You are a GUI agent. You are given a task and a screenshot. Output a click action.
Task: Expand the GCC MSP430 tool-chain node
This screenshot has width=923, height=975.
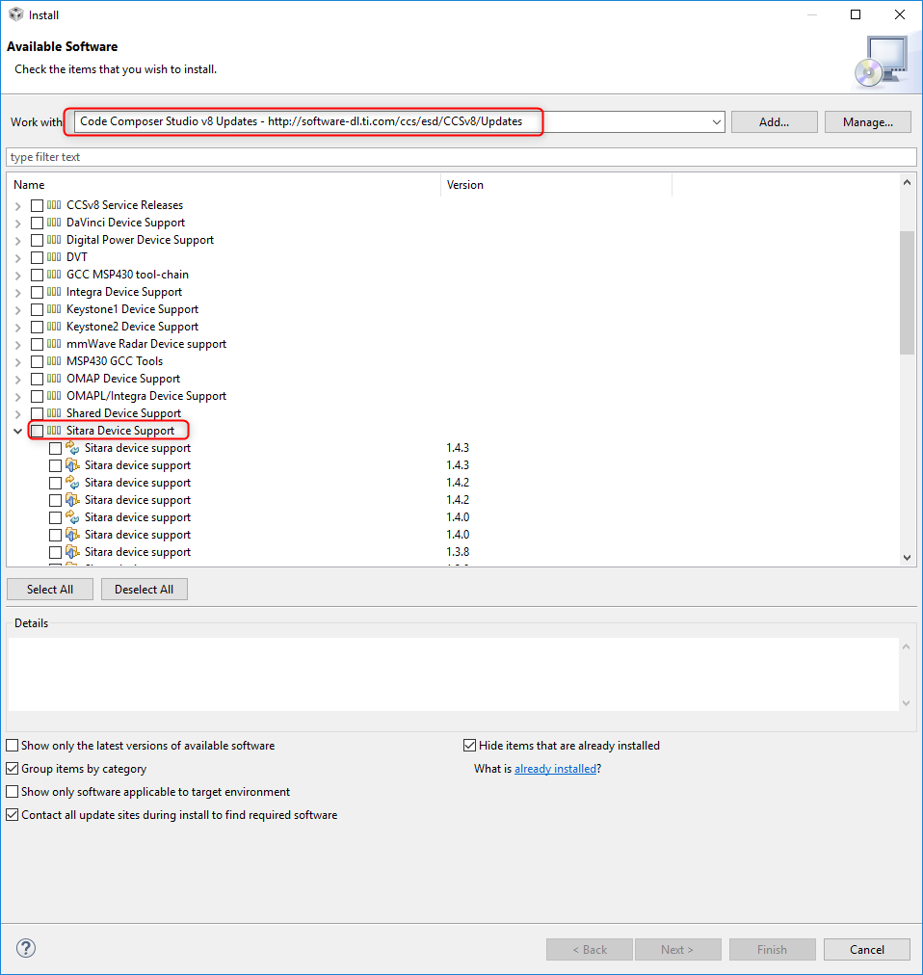coord(18,276)
